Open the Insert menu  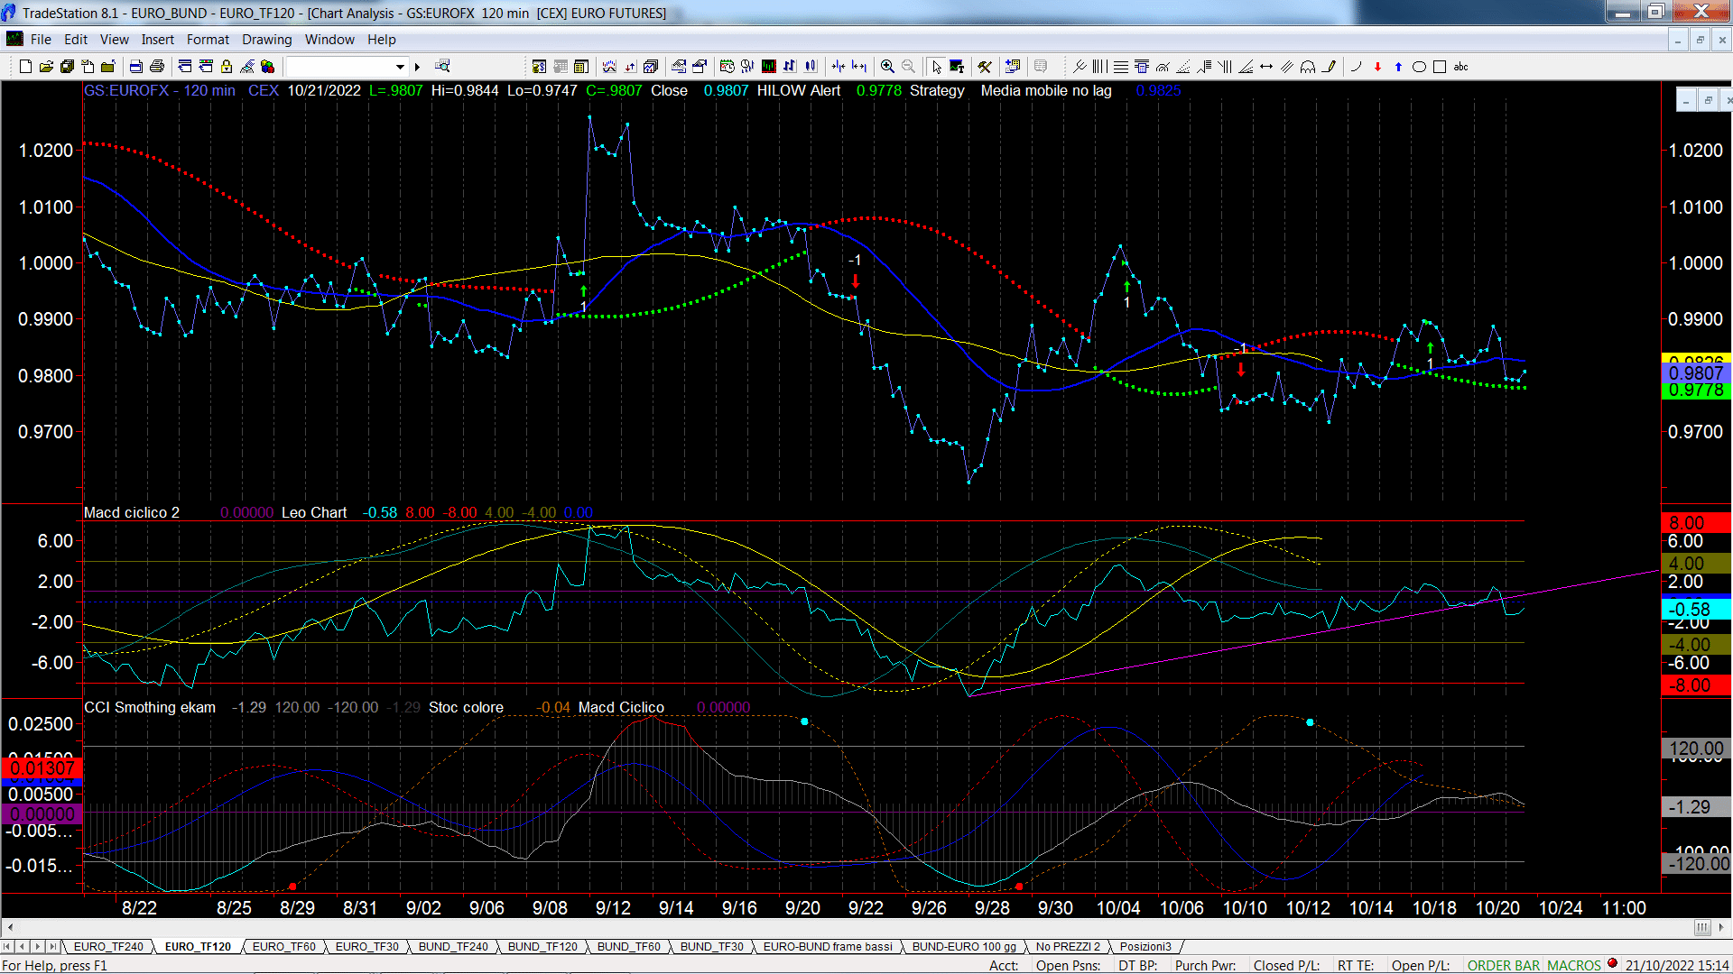pyautogui.click(x=157, y=39)
